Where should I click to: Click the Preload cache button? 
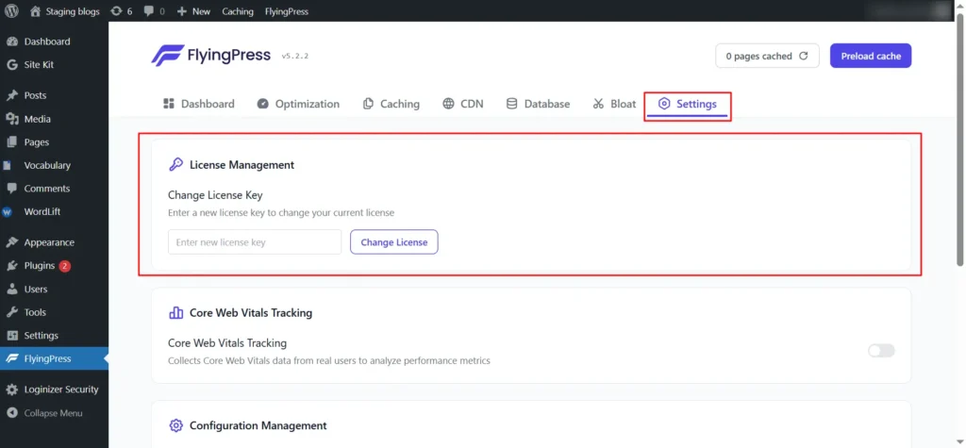pos(870,57)
